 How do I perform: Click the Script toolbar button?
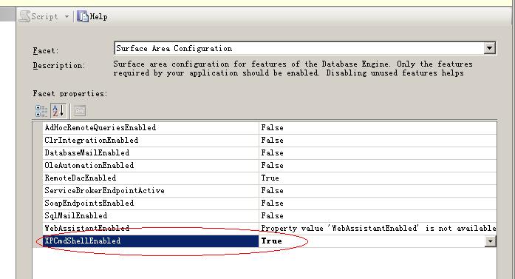click(38, 16)
